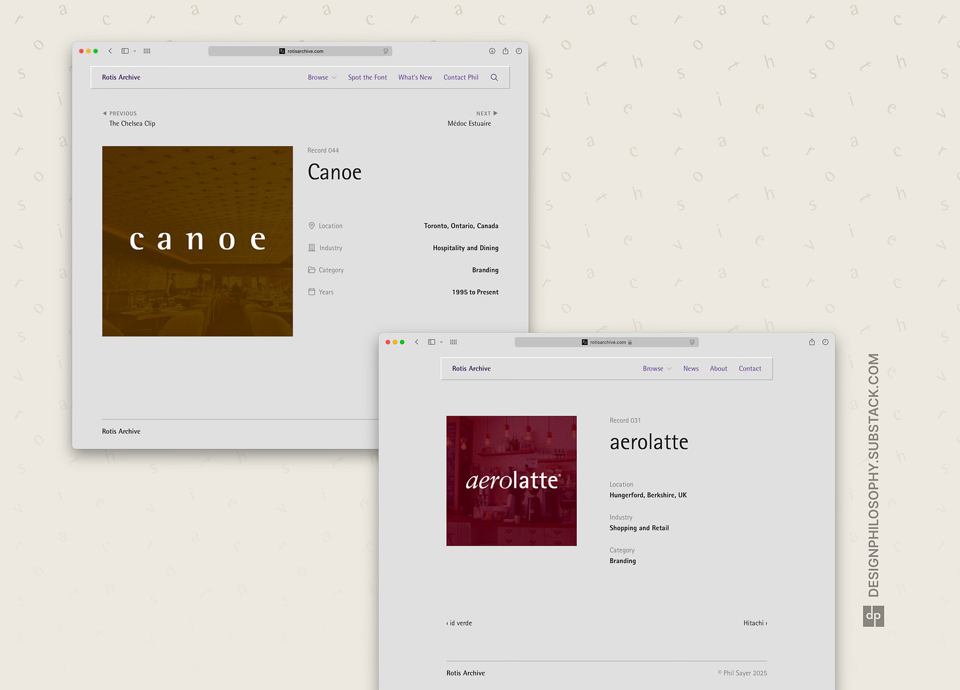Screen dimensions: 960x690
Task: Open sidebar options arrow in aerolatte window
Action: [x=441, y=342]
